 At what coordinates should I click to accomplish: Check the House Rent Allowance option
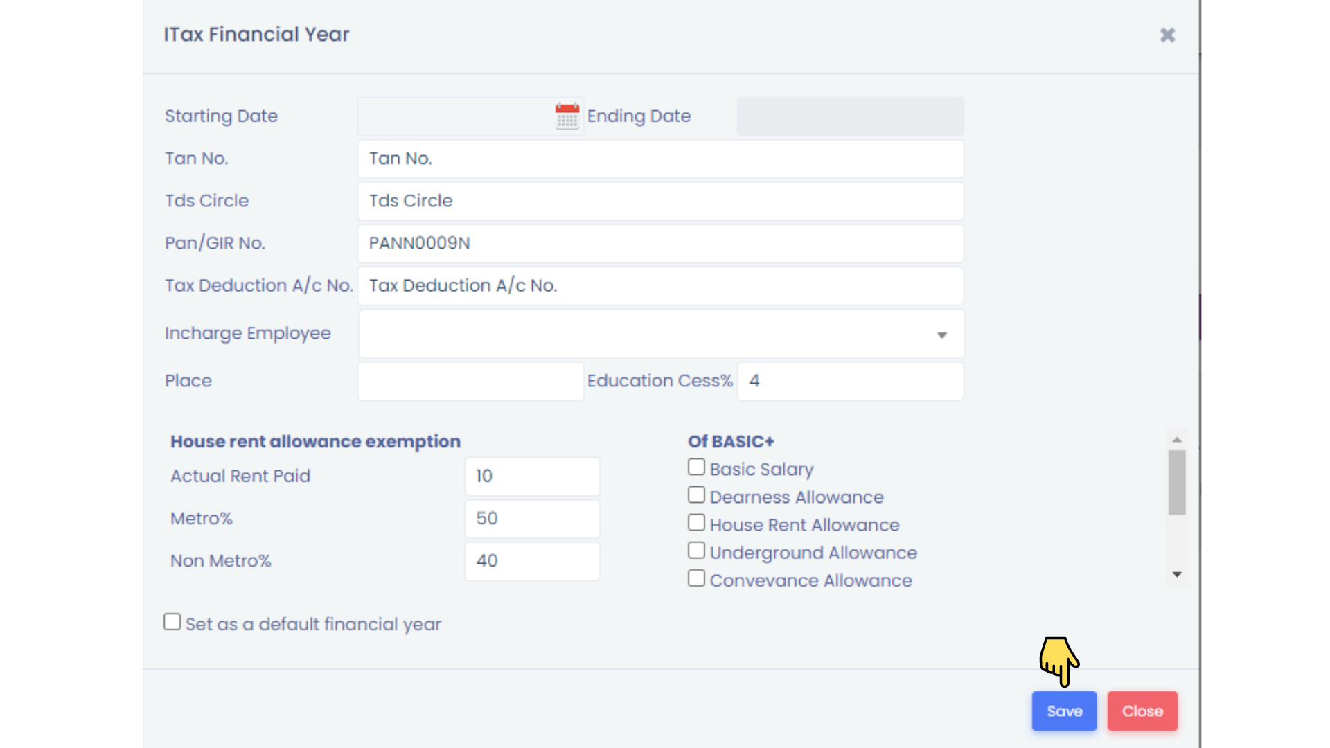(x=696, y=523)
